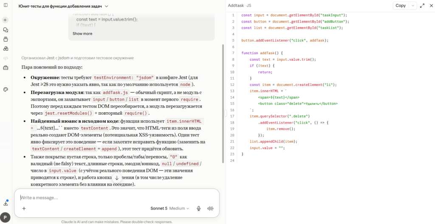Click Show more in the user message
Screen dimensions: 435x224
82,33
